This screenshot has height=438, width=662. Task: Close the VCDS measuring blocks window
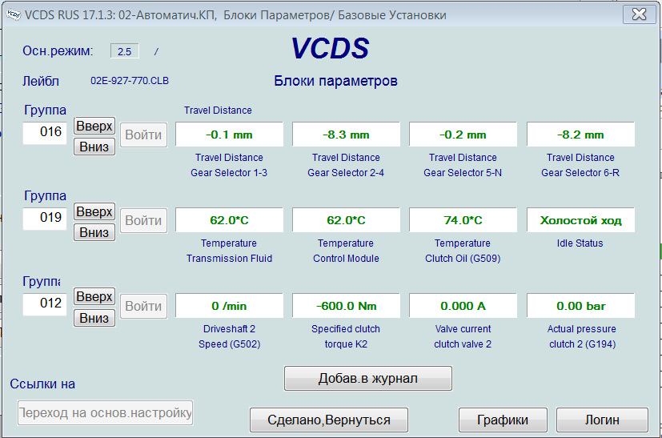pyautogui.click(x=639, y=14)
